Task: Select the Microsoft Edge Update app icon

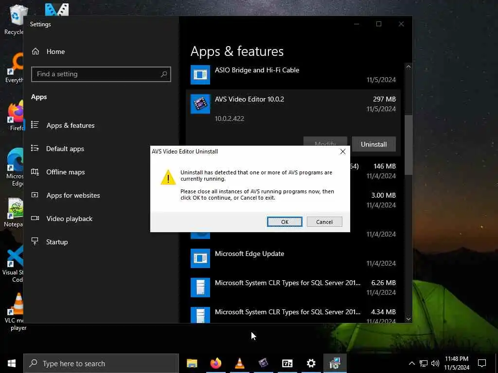Action: coord(200,258)
